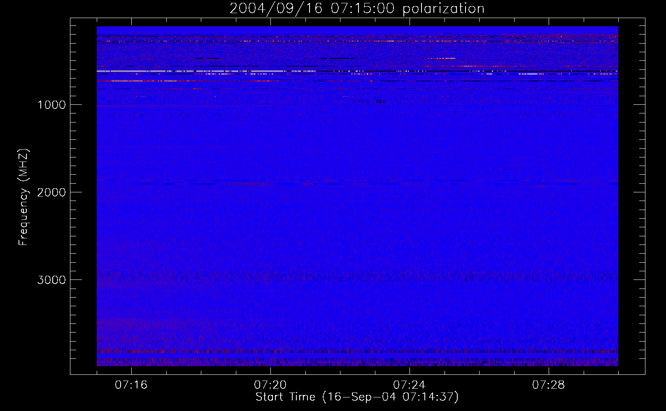This screenshot has height=411, width=666.
Task: Select the 'Start Time (16-Sep-04 07:14:37)' label
Action: [357, 397]
